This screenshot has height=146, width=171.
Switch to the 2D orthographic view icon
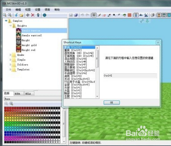click(141, 15)
